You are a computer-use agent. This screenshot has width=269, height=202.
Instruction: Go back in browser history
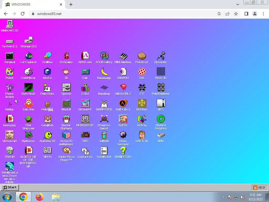pyautogui.click(x=6, y=14)
